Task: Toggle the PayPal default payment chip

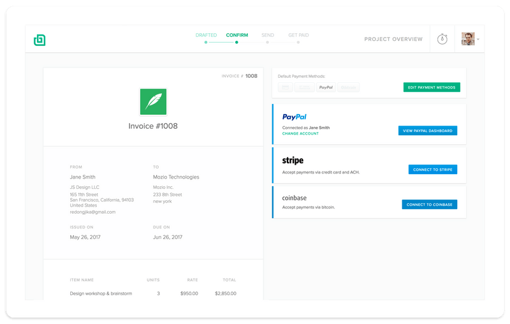Action: point(326,87)
